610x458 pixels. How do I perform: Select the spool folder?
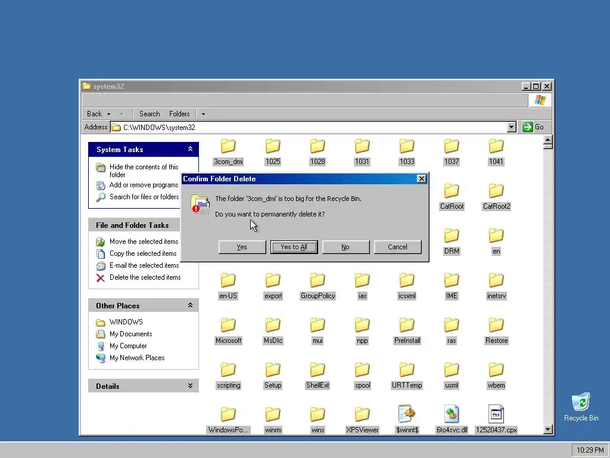pos(362,376)
